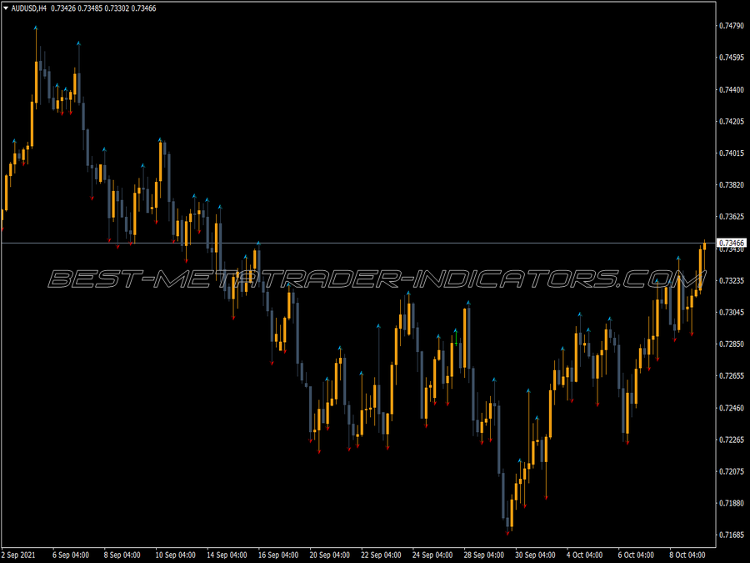Click the 24 Sep 04:00 time label
The height and width of the screenshot is (563, 750).
pyautogui.click(x=432, y=555)
